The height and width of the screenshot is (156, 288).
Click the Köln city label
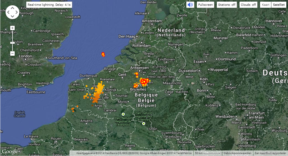(x=204, y=79)
